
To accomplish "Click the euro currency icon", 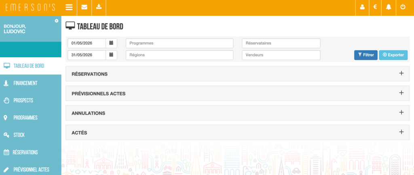I will (375, 7).
